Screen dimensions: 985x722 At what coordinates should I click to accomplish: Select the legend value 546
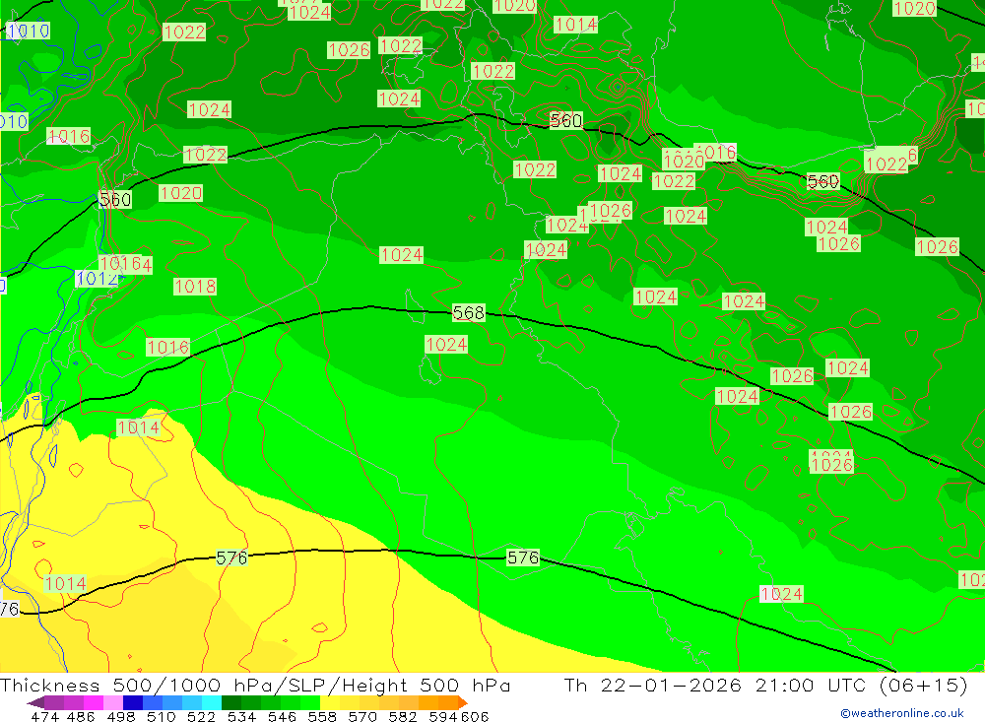pos(282,716)
